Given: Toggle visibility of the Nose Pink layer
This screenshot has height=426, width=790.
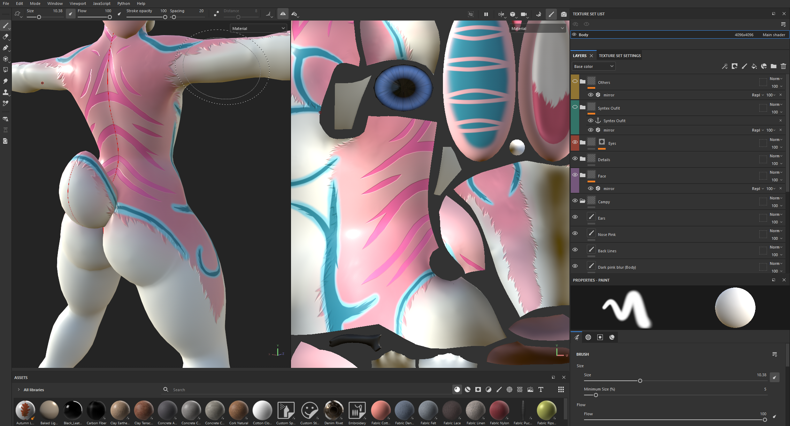Looking at the screenshot, I should (575, 233).
